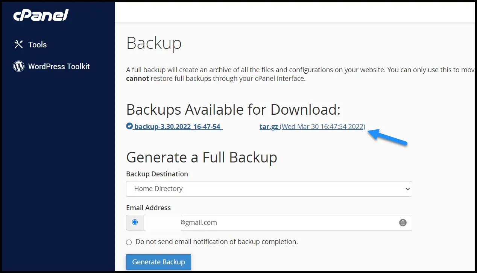Download the backup-3.30.2022_16-47-54 file link
Screen dimensions: 477x273
tap(178, 126)
